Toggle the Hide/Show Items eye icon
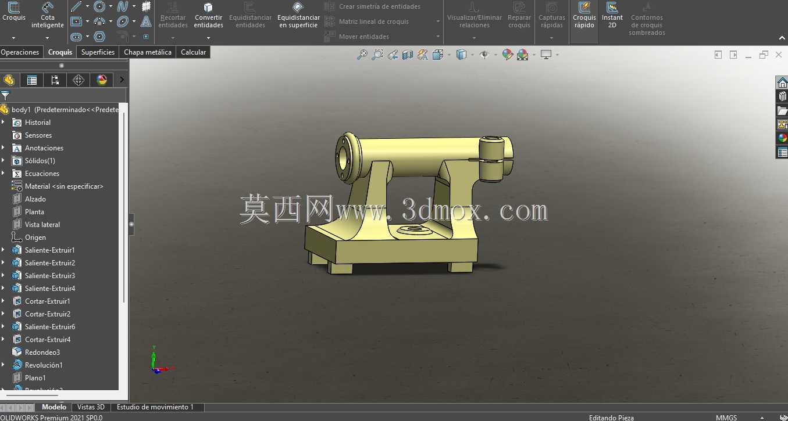788x421 pixels. point(484,55)
